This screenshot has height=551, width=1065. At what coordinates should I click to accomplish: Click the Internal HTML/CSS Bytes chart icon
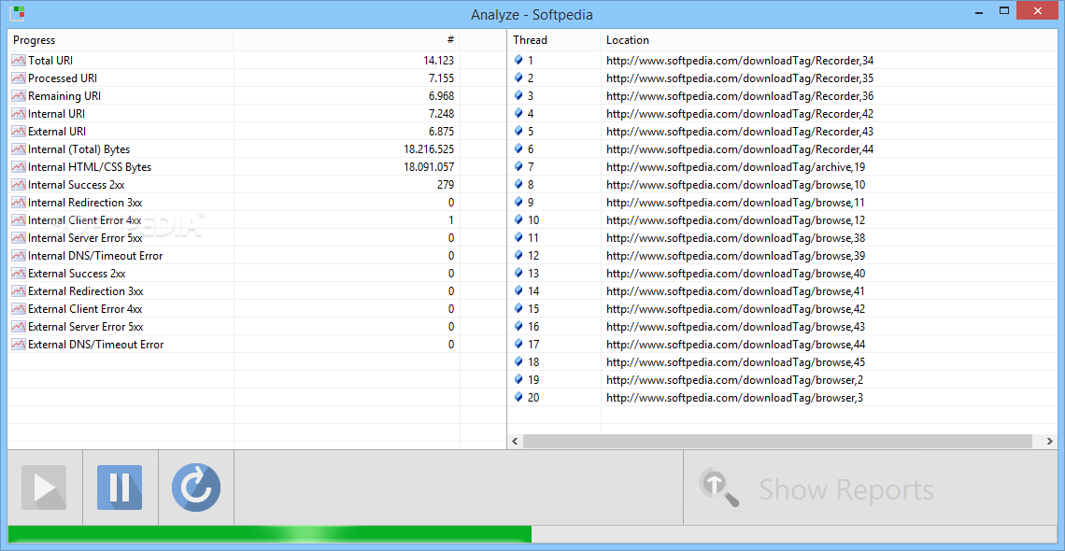tap(19, 167)
